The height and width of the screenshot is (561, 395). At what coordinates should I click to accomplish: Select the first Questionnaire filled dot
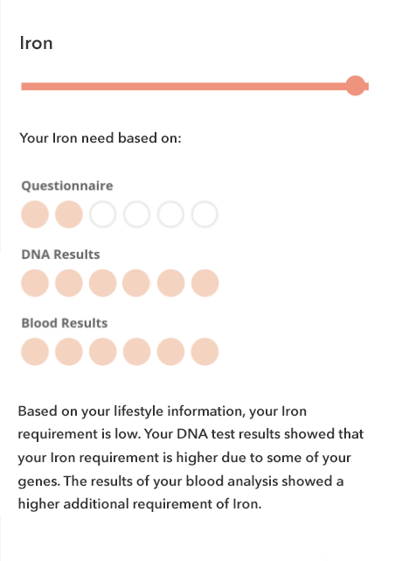[x=35, y=214]
